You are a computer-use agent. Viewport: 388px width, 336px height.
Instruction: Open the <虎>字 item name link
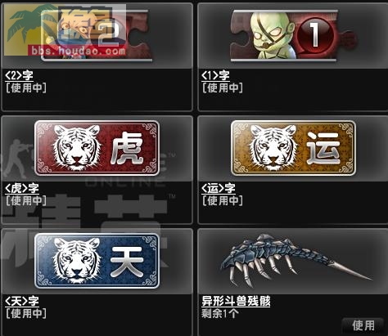coord(22,188)
